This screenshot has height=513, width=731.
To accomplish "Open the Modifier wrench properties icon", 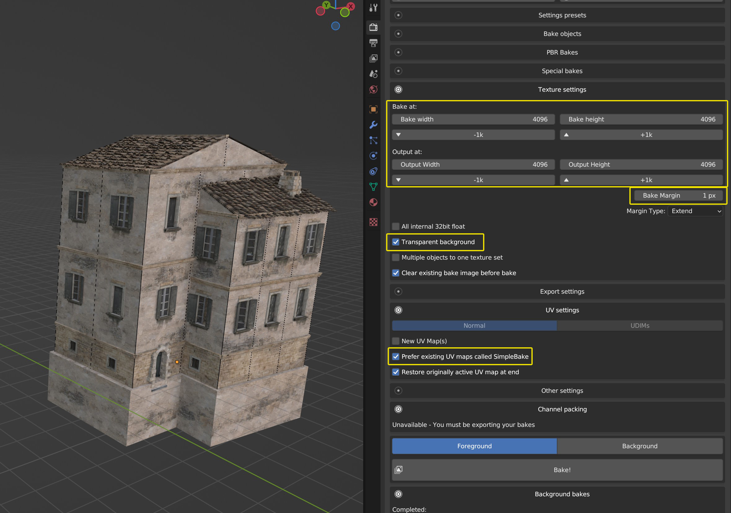I will pos(373,125).
